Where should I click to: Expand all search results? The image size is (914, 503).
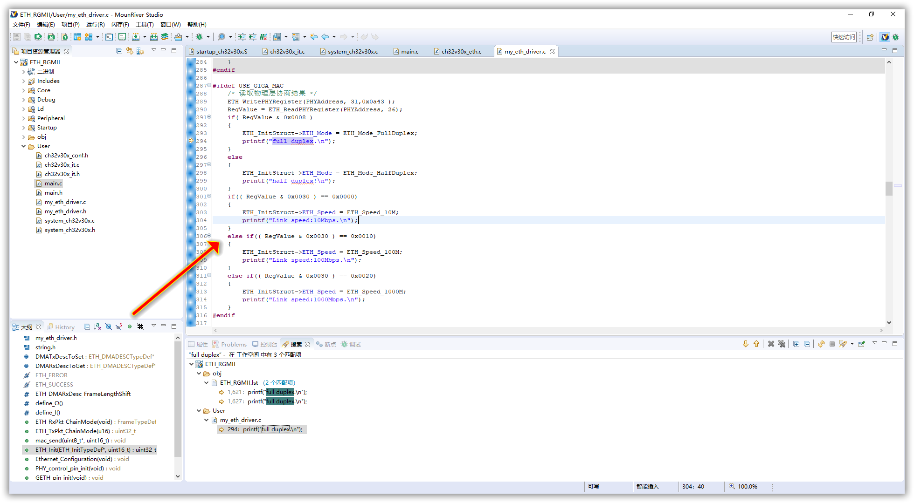pyautogui.click(x=796, y=344)
